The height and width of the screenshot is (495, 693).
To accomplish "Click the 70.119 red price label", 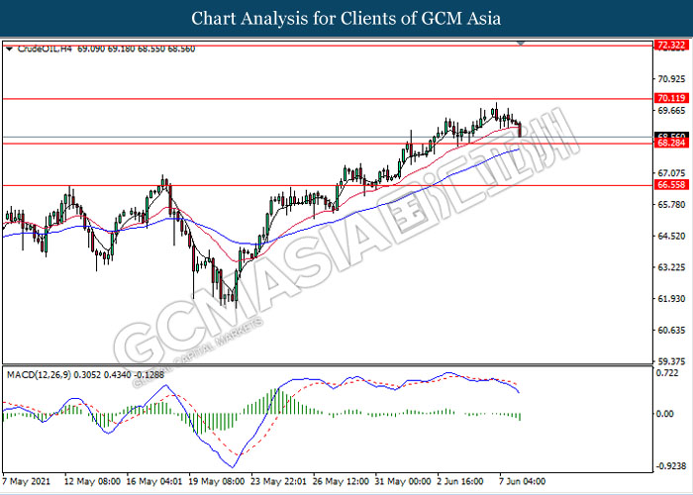I will coord(671,98).
